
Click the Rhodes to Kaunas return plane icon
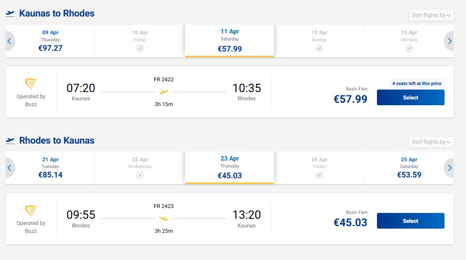10,141
